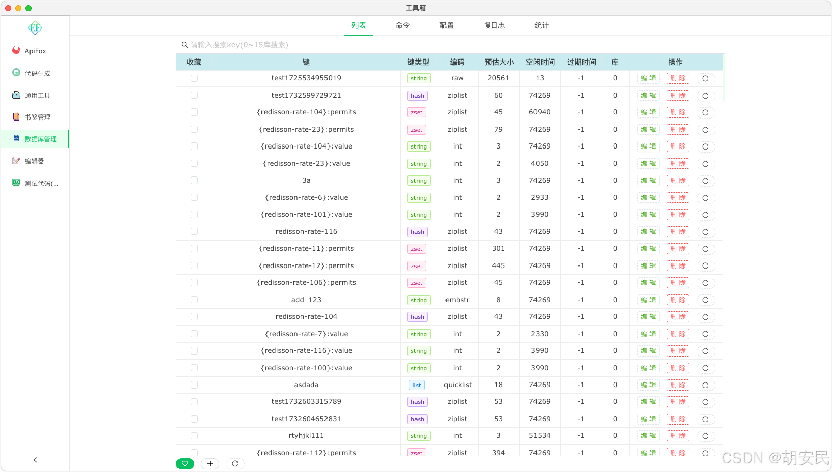The height and width of the screenshot is (472, 832).
Task: Switch to the 统计 tab
Action: click(542, 25)
